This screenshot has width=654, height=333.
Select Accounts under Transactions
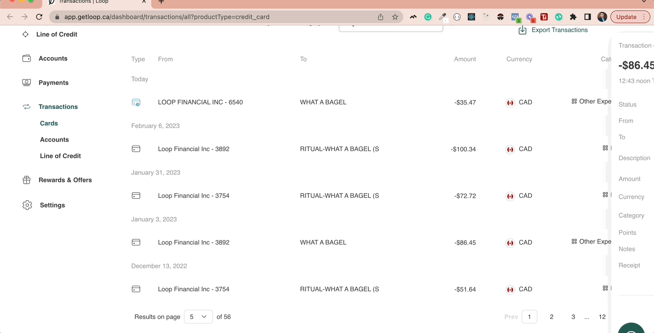[54, 140]
